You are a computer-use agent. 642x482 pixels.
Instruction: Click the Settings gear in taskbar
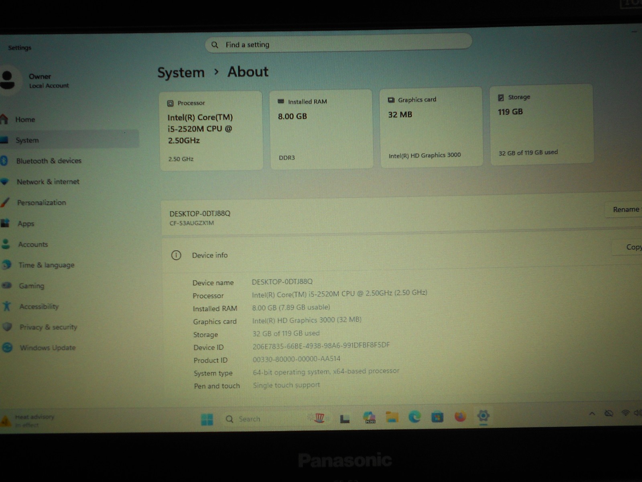[x=483, y=416]
